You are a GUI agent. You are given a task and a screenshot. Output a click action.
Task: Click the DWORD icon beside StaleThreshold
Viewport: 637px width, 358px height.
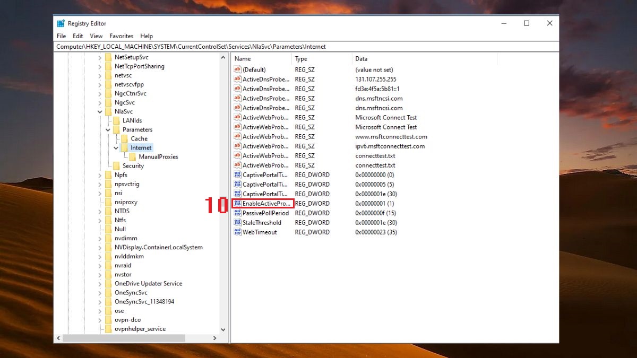click(x=237, y=222)
